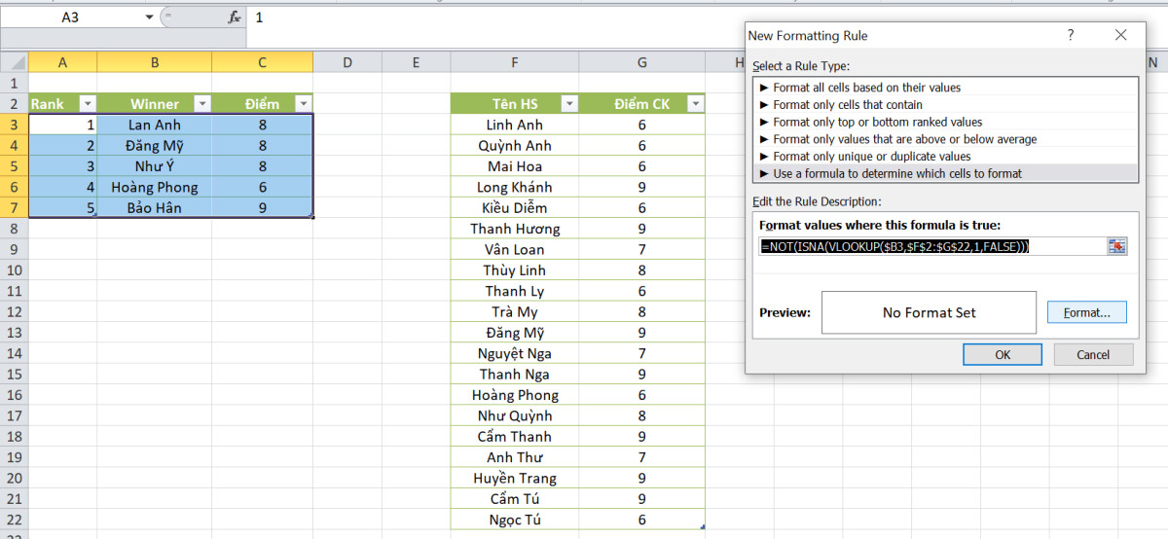This screenshot has height=539, width=1168.
Task: Click cell containing 'Bảo Hân'
Action: pyautogui.click(x=155, y=207)
